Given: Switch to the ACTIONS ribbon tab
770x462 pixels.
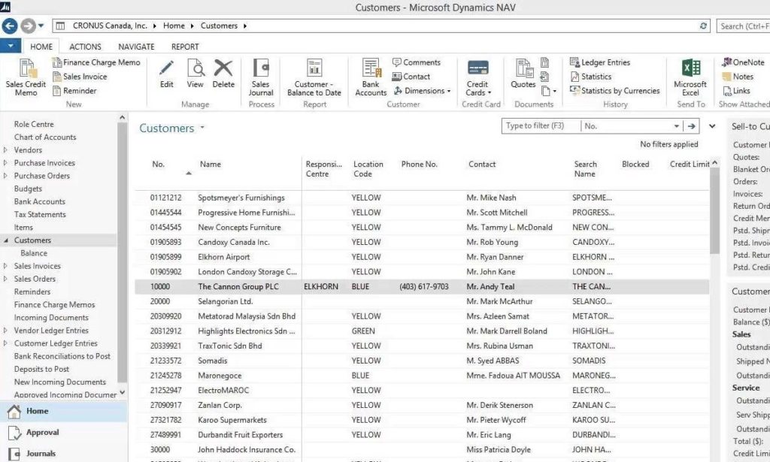Looking at the screenshot, I should [x=85, y=47].
